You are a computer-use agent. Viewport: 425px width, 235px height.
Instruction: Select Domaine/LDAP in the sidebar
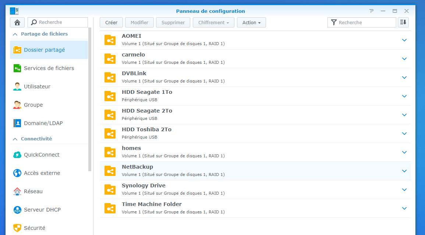coord(49,124)
